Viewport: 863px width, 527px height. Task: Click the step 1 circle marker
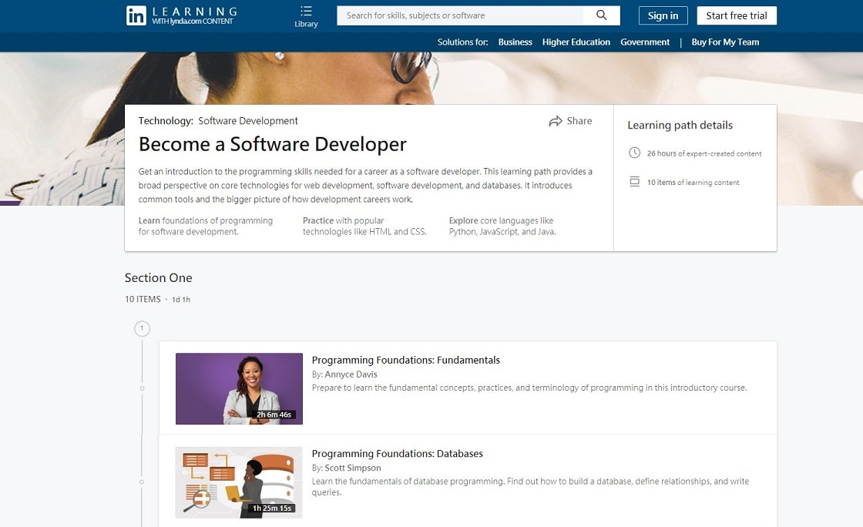(x=142, y=329)
